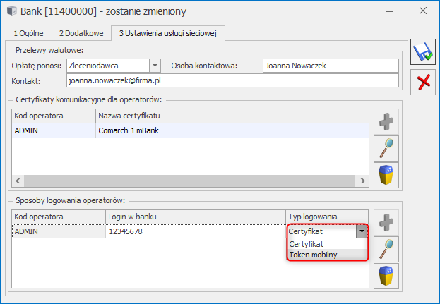The image size is (440, 304).
Task: Switch to the Ogólne tab
Action: click(x=30, y=33)
